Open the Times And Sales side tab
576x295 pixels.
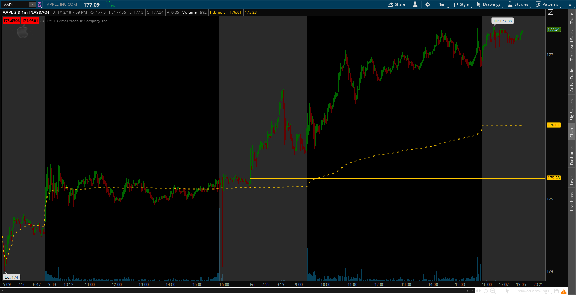[572, 45]
